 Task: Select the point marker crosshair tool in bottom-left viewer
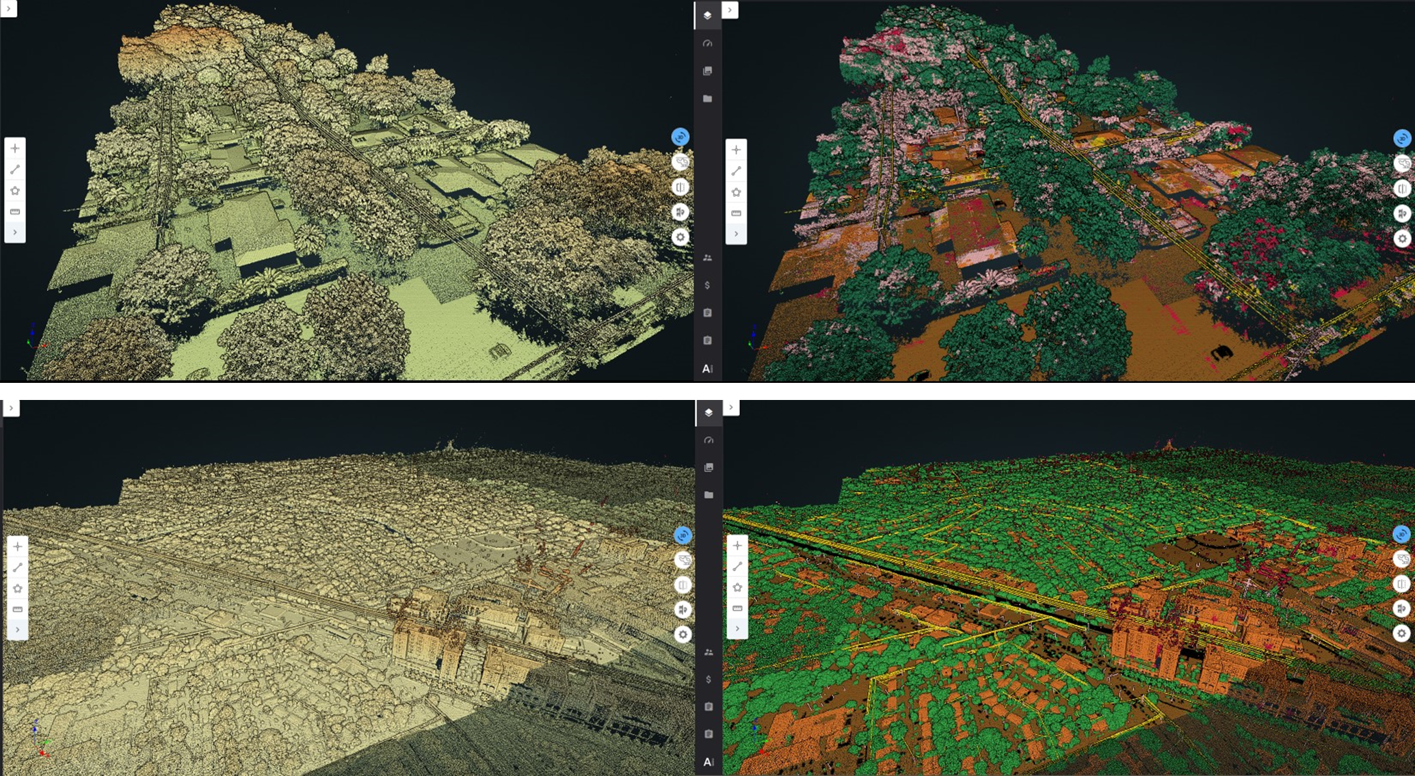point(18,546)
